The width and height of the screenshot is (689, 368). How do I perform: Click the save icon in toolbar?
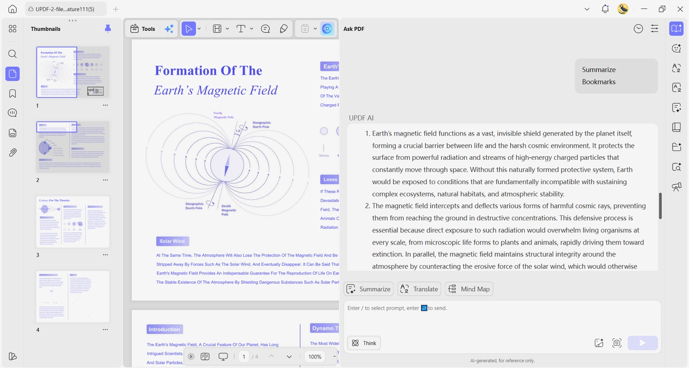click(x=305, y=29)
